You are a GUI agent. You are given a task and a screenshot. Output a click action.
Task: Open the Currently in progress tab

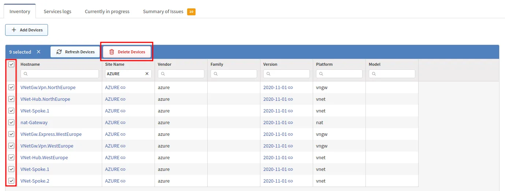[107, 11]
